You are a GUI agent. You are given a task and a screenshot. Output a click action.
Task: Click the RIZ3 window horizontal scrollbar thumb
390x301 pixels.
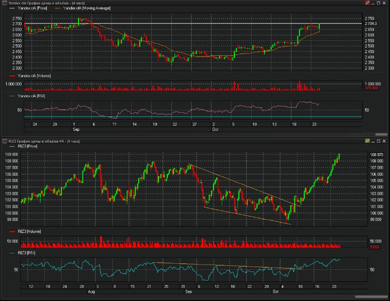(371, 297)
